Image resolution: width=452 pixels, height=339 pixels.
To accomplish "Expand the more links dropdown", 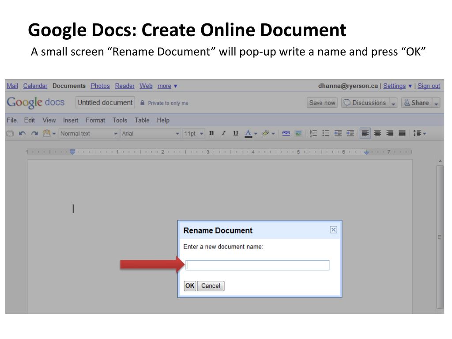I will point(167,86).
